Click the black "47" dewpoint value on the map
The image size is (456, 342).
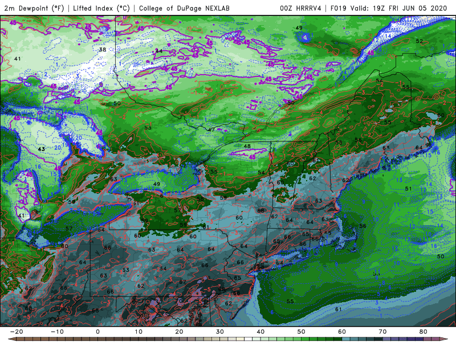(211, 129)
